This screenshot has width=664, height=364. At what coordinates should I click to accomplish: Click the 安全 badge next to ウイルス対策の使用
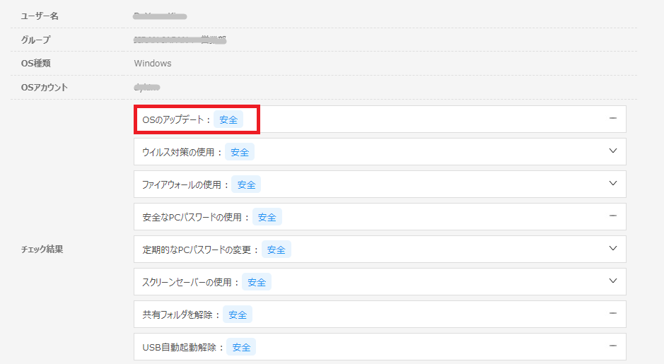(x=240, y=153)
